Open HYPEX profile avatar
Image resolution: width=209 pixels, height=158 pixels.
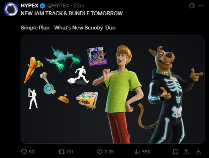point(11,9)
